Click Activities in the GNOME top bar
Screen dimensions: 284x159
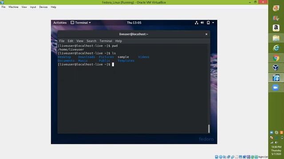point(60,23)
